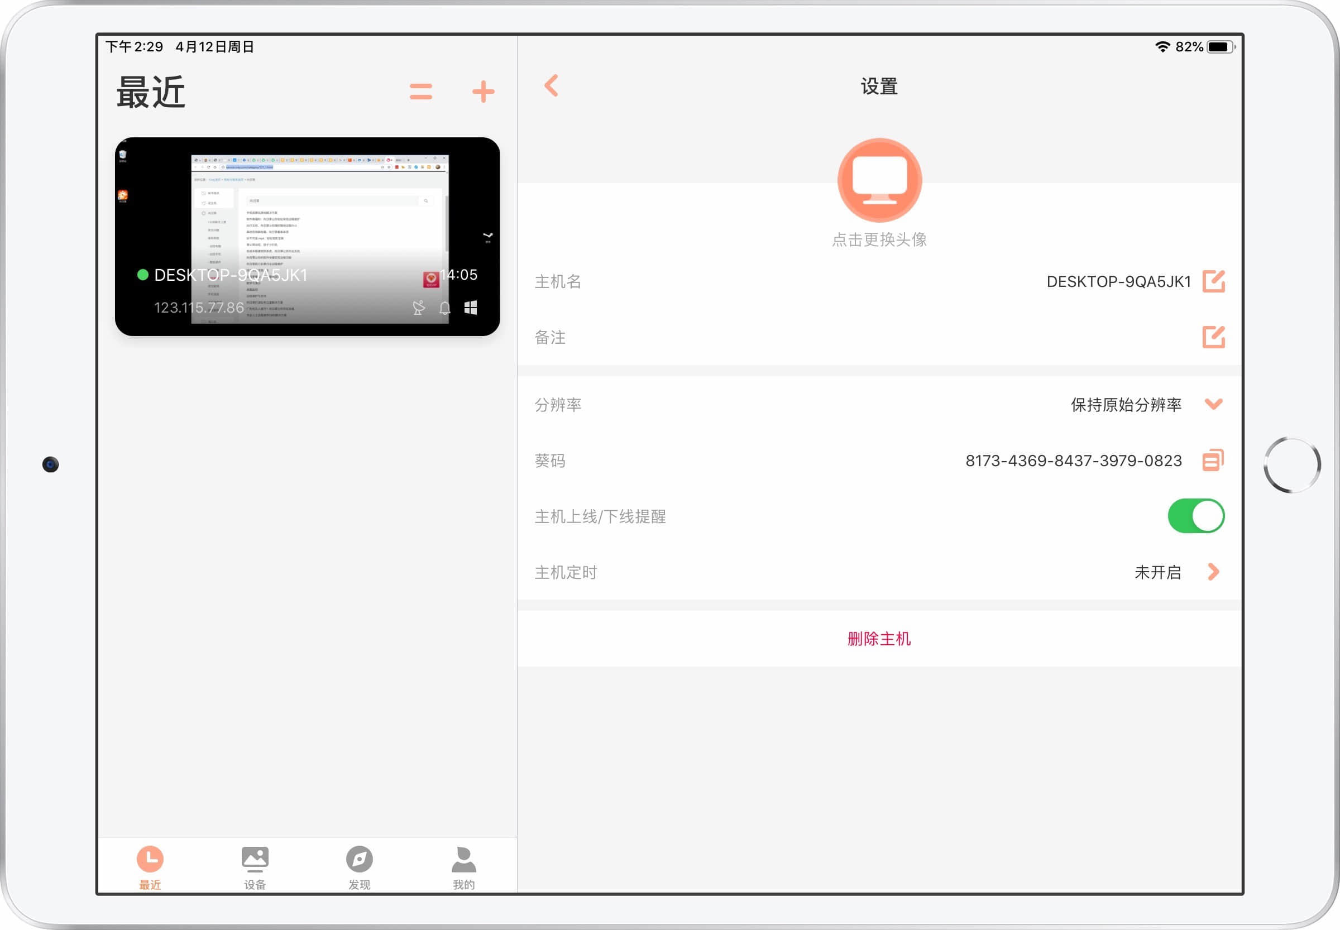
Task: Open 主机定时 settings chevron
Action: point(1213,572)
